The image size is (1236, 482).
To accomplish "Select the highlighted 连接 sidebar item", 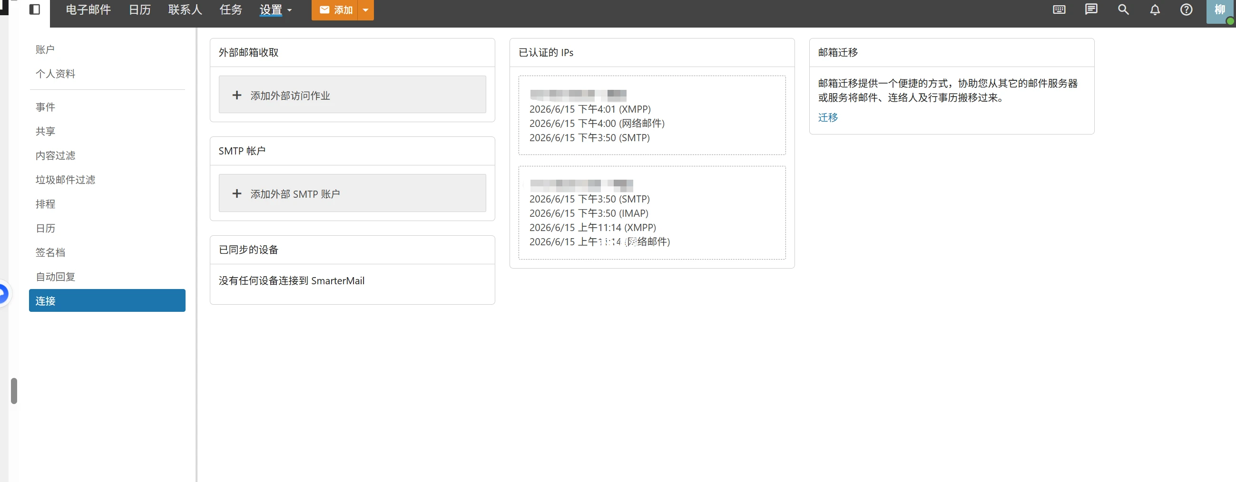I will tap(107, 300).
